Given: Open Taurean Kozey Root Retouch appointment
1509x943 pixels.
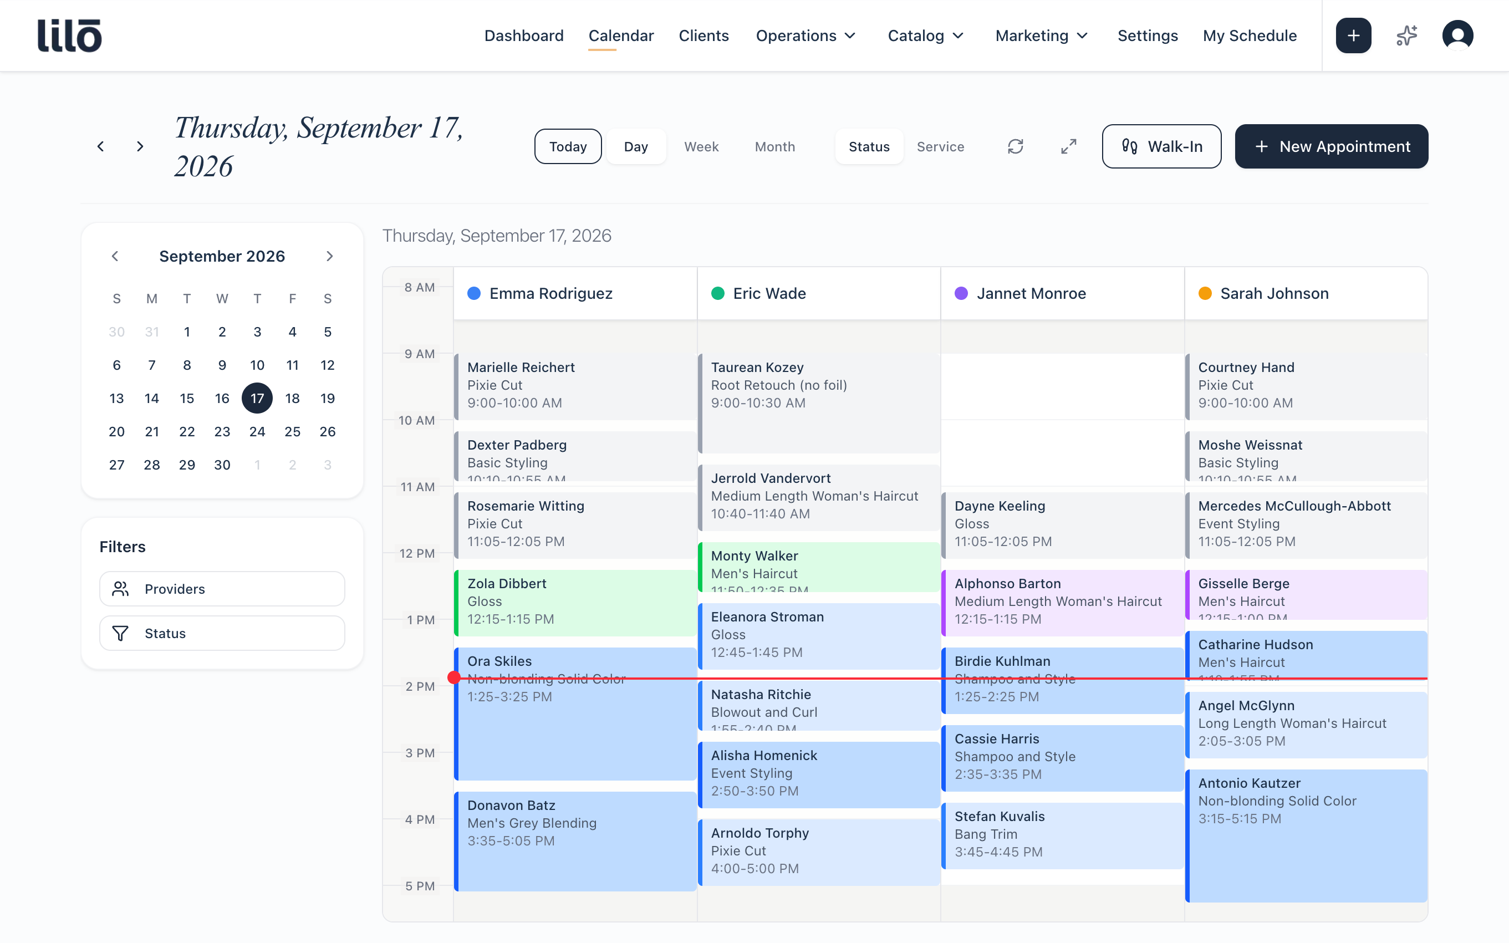Looking at the screenshot, I should coord(818,404).
